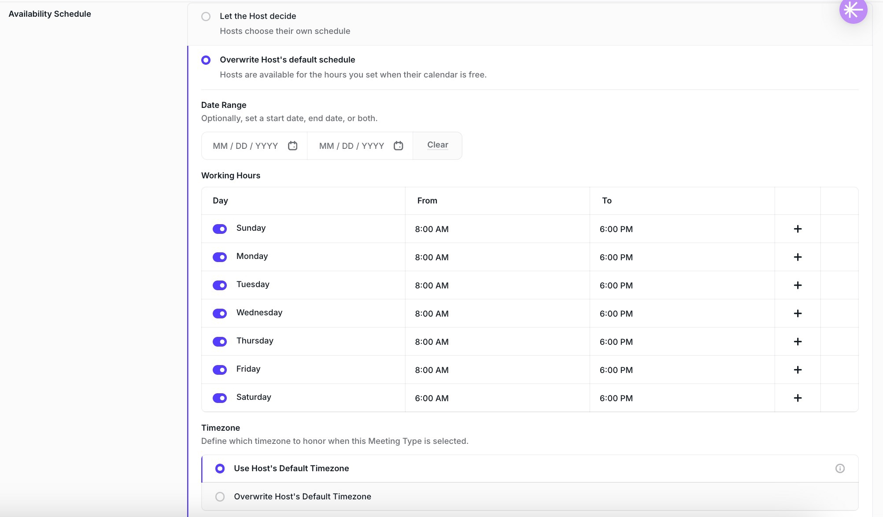This screenshot has height=517, width=883.
Task: Change Tuesday From time 8:00 AM
Action: pyautogui.click(x=497, y=285)
